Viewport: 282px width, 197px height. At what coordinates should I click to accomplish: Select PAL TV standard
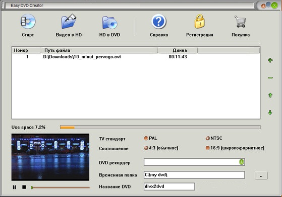(146, 138)
